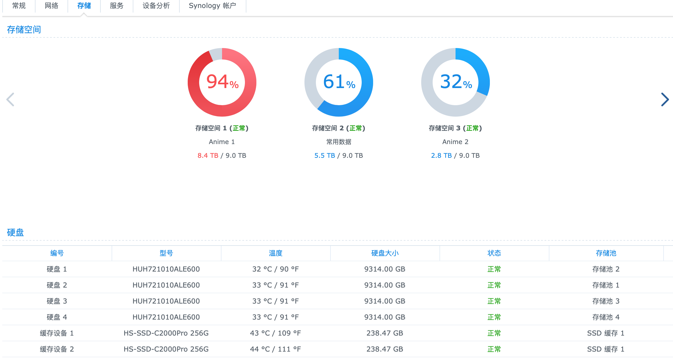Go to previous storage volumes with left arrow
The width and height of the screenshot is (673, 359).
(x=10, y=99)
